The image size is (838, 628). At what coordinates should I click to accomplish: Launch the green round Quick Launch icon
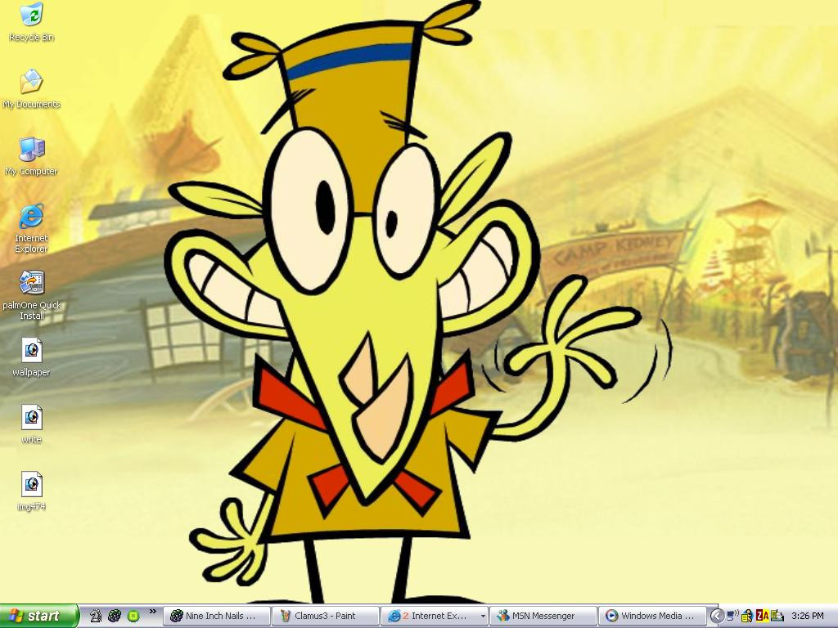[x=133, y=616]
